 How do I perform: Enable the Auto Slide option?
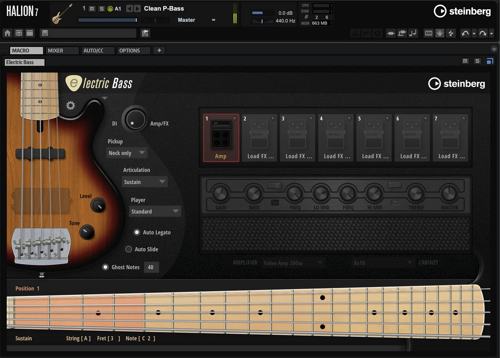(x=129, y=249)
